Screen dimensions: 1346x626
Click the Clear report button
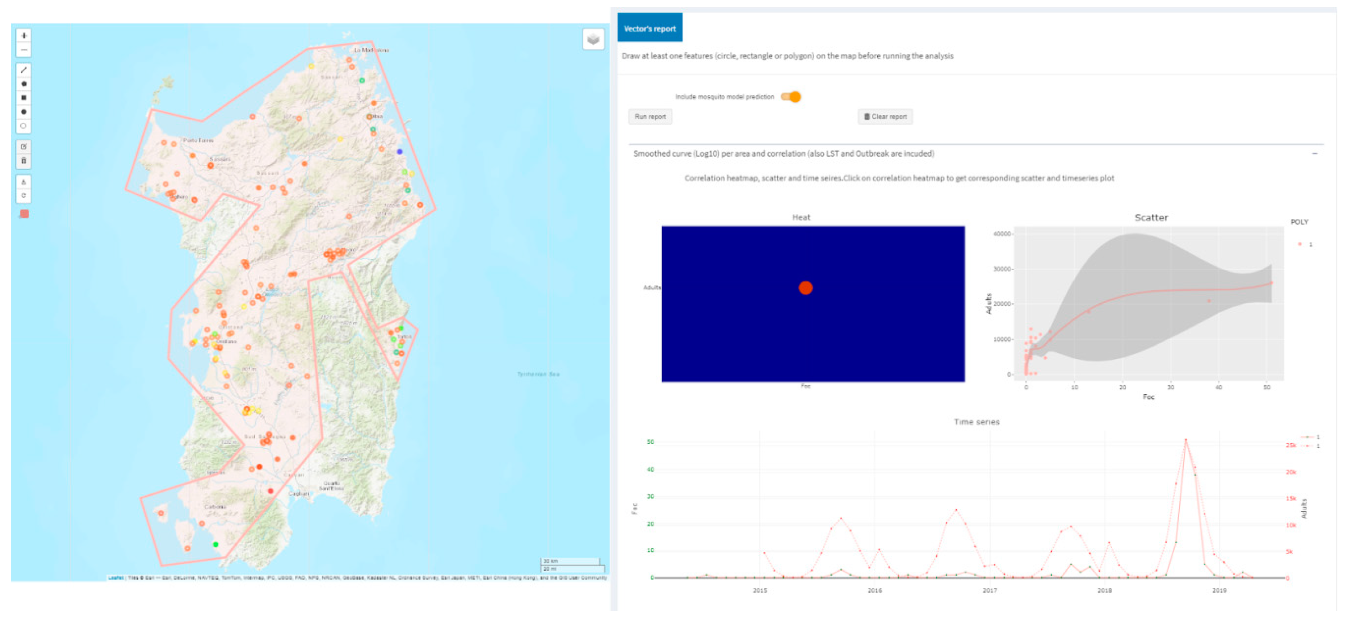click(x=885, y=117)
